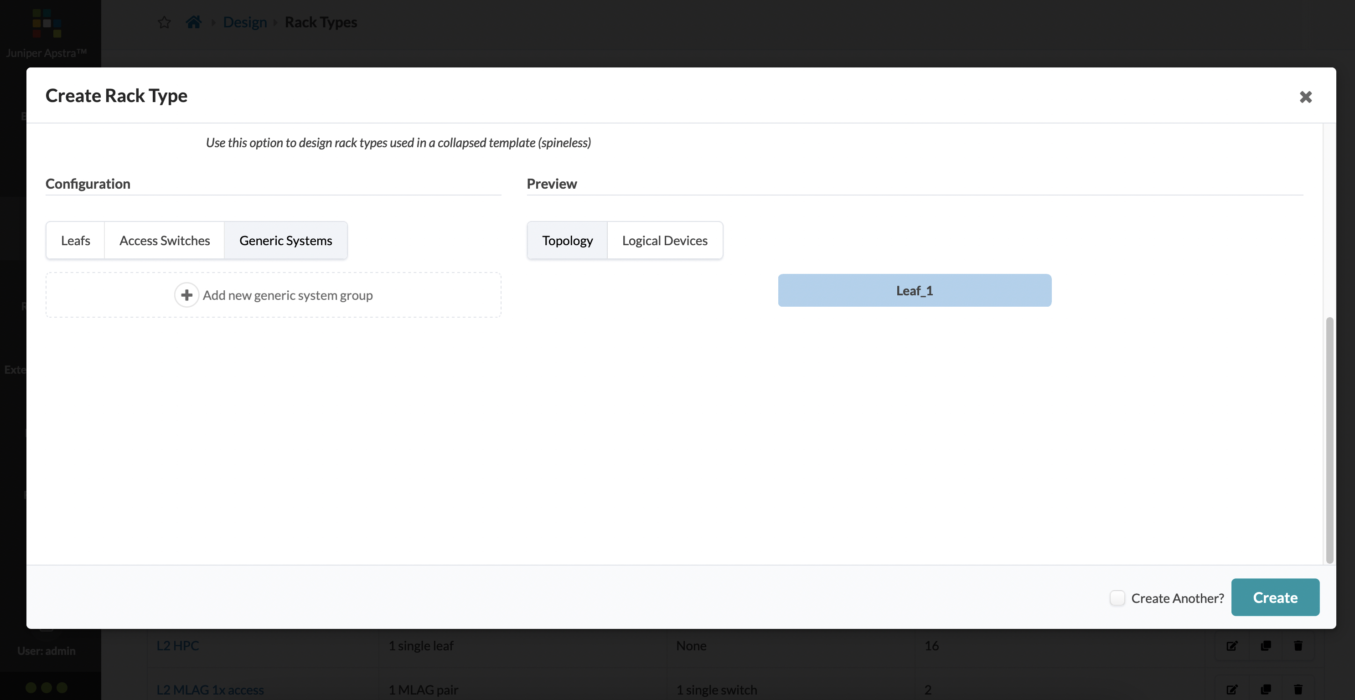This screenshot has height=700, width=1355.
Task: Click the Design breadcrumb link
Action: [245, 21]
